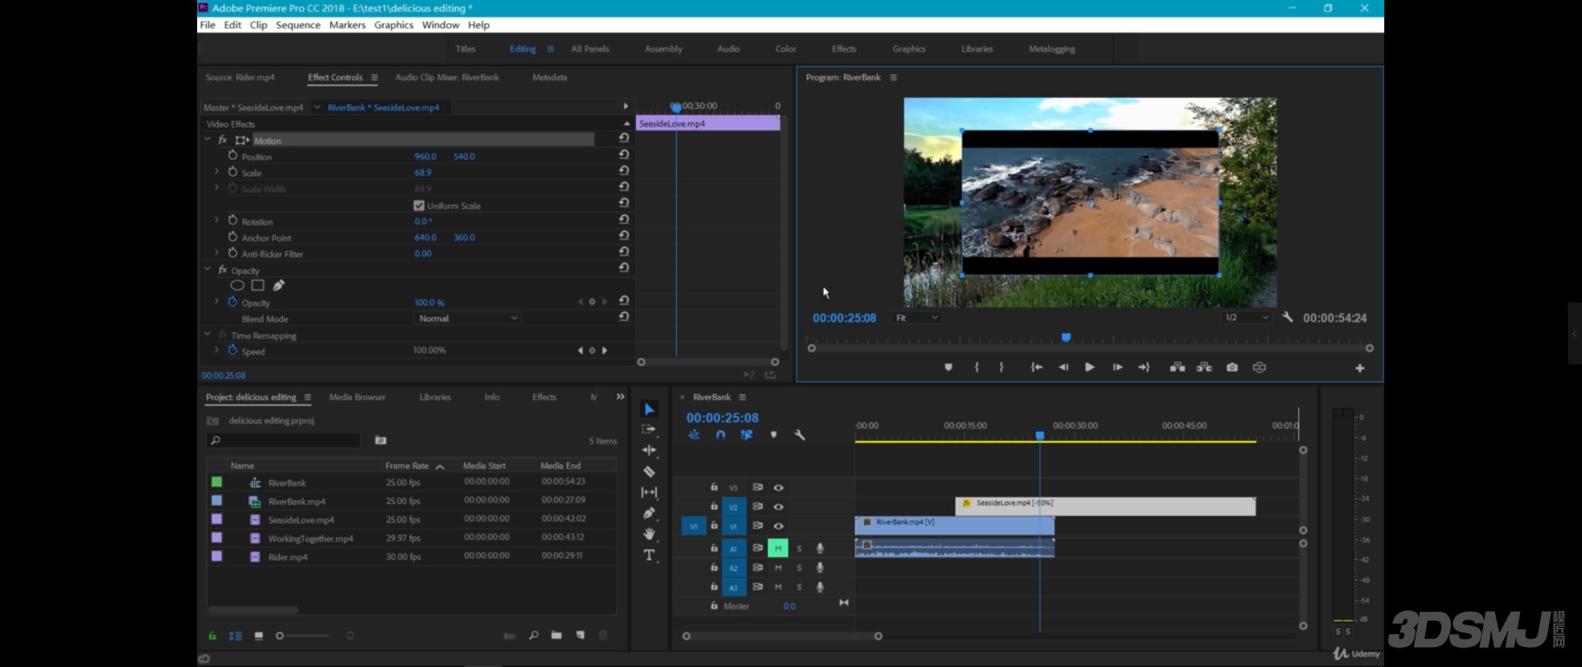This screenshot has height=667, width=1582.
Task: Open the Fit zoom level dropdown
Action: click(x=917, y=317)
